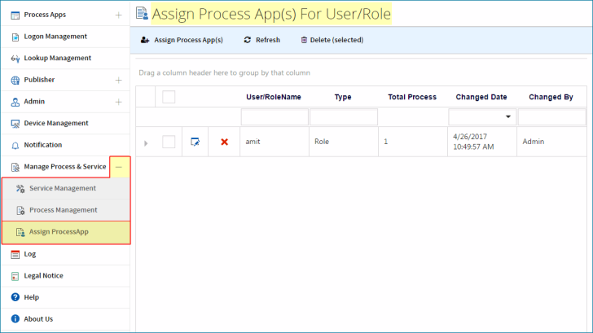Open the Help menu item

[65, 297]
